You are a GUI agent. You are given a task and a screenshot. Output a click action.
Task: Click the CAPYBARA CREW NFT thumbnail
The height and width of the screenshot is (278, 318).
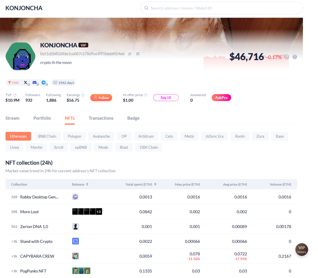[76, 256]
